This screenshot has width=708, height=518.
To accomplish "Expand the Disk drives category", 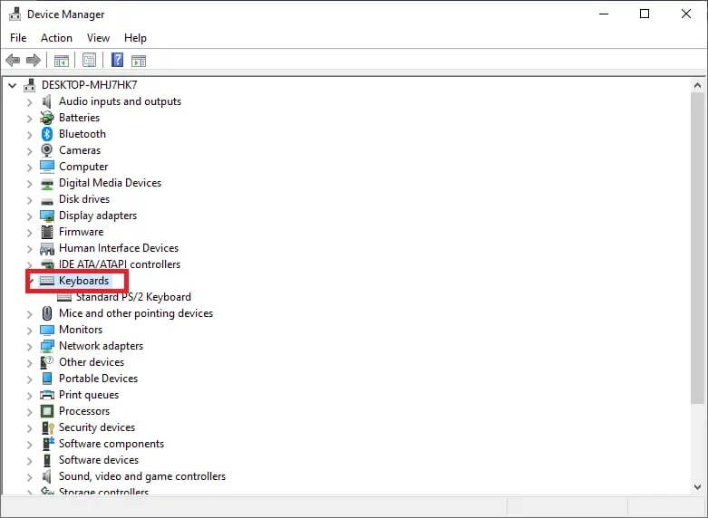I will pos(30,200).
